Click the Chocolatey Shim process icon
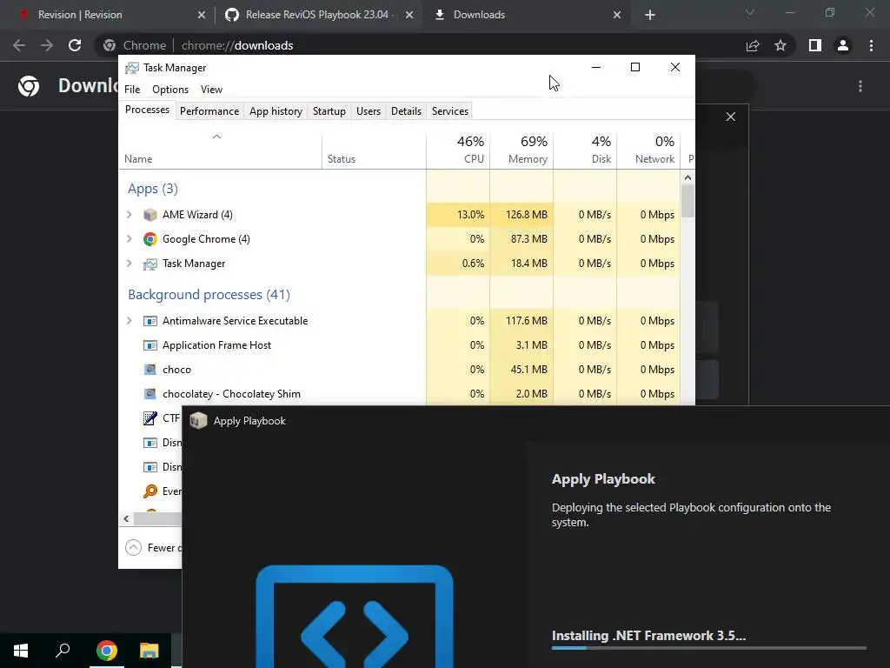This screenshot has width=890, height=668. [149, 394]
